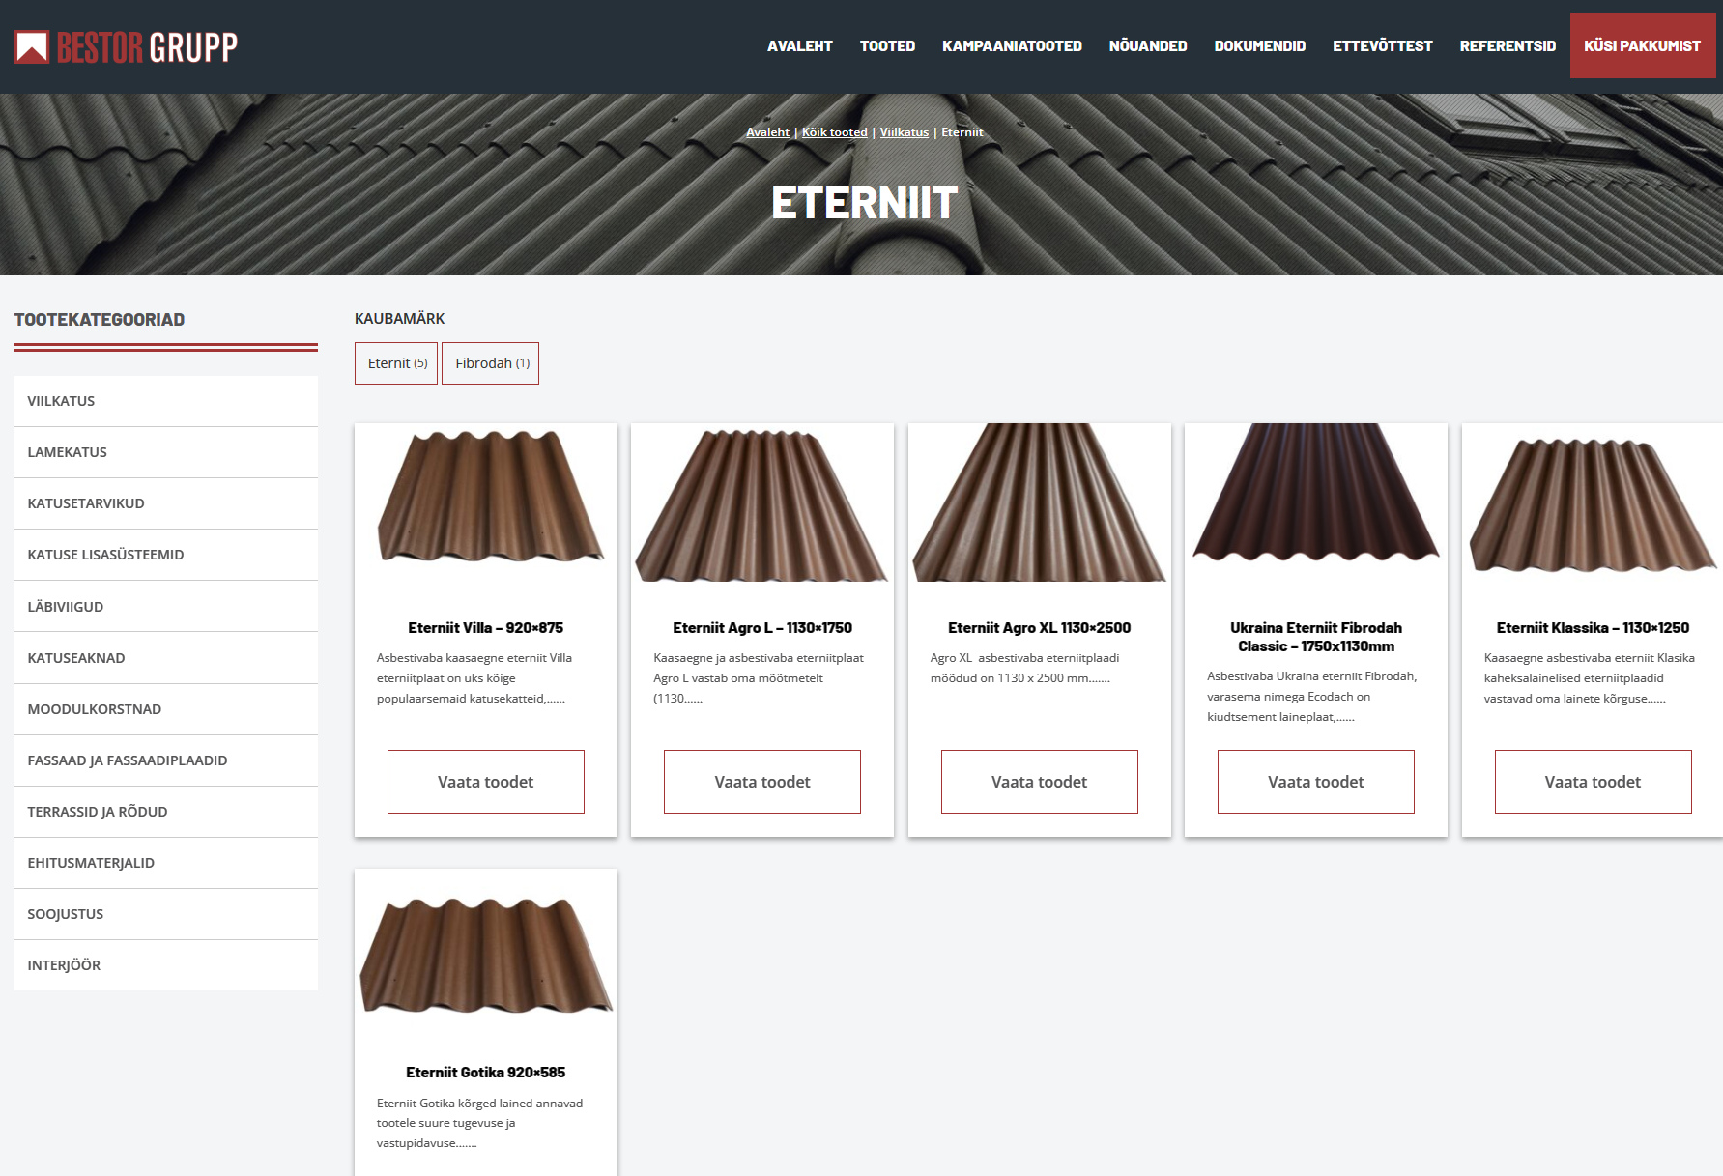Open the AVALEHT menu item
1723x1176 pixels.
pos(799,46)
